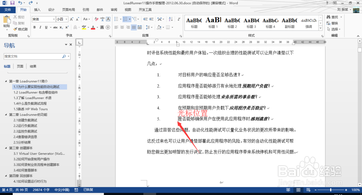Apply superscript formatting

coord(67,27)
